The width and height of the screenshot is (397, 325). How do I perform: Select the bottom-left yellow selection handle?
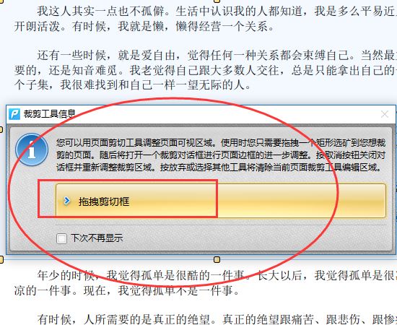coord(1,260)
